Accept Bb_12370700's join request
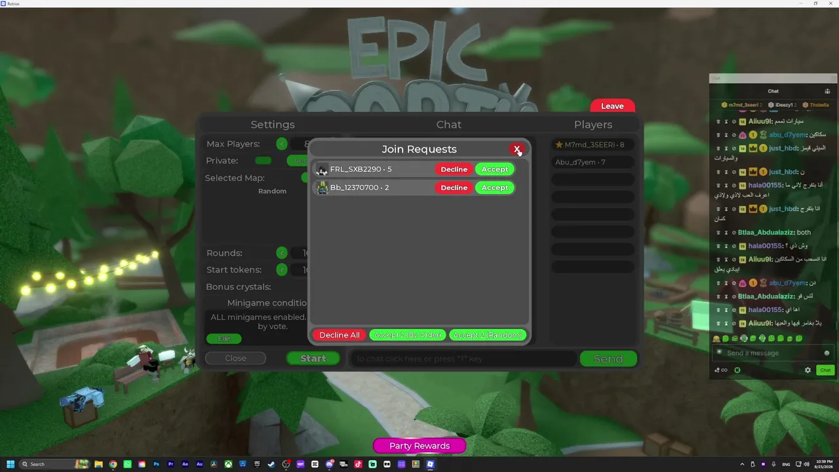This screenshot has width=839, height=472. coord(495,187)
